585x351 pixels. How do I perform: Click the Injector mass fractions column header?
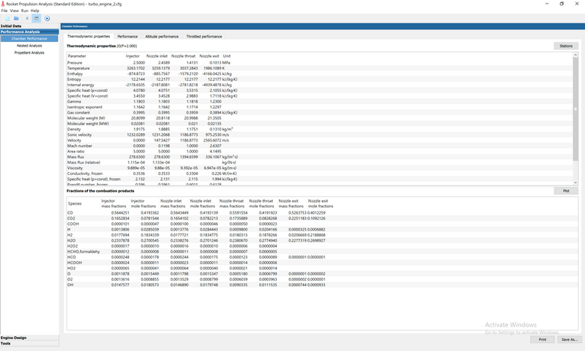(114, 203)
